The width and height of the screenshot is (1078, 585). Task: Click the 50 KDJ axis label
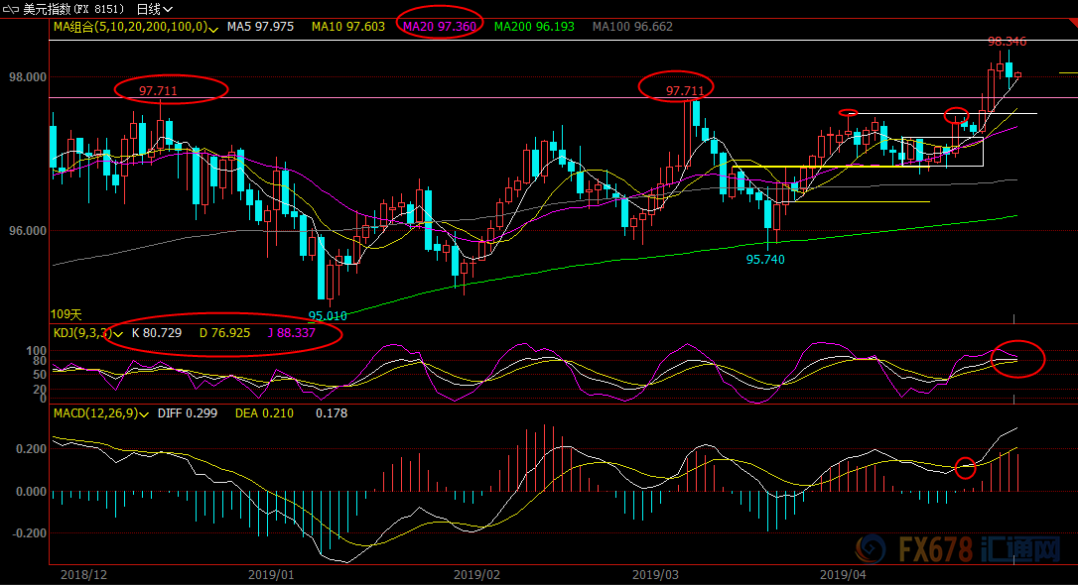coord(40,375)
